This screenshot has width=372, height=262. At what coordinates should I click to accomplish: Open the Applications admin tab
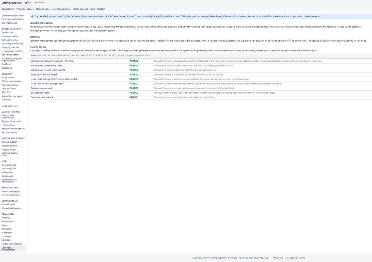[8, 9]
